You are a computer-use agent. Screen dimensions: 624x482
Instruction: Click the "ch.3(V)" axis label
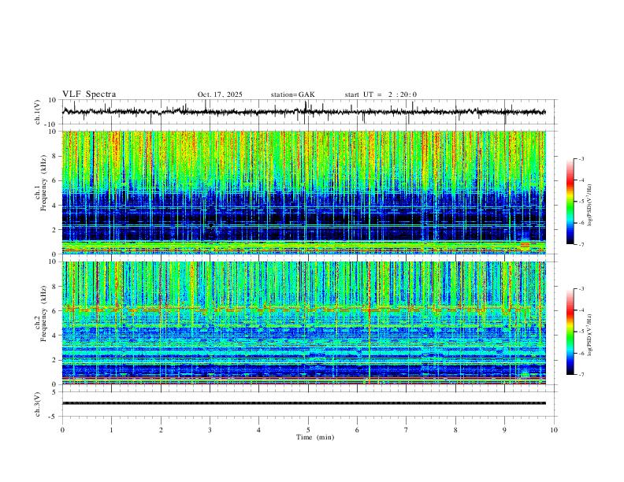click(38, 405)
